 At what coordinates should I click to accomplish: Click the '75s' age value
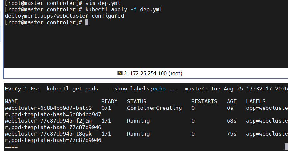click(232, 134)
